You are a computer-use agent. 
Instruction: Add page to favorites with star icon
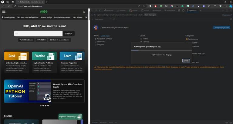[x=144, y=6]
